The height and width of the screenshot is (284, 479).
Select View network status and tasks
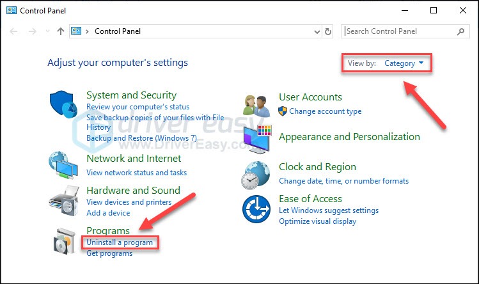click(136, 173)
